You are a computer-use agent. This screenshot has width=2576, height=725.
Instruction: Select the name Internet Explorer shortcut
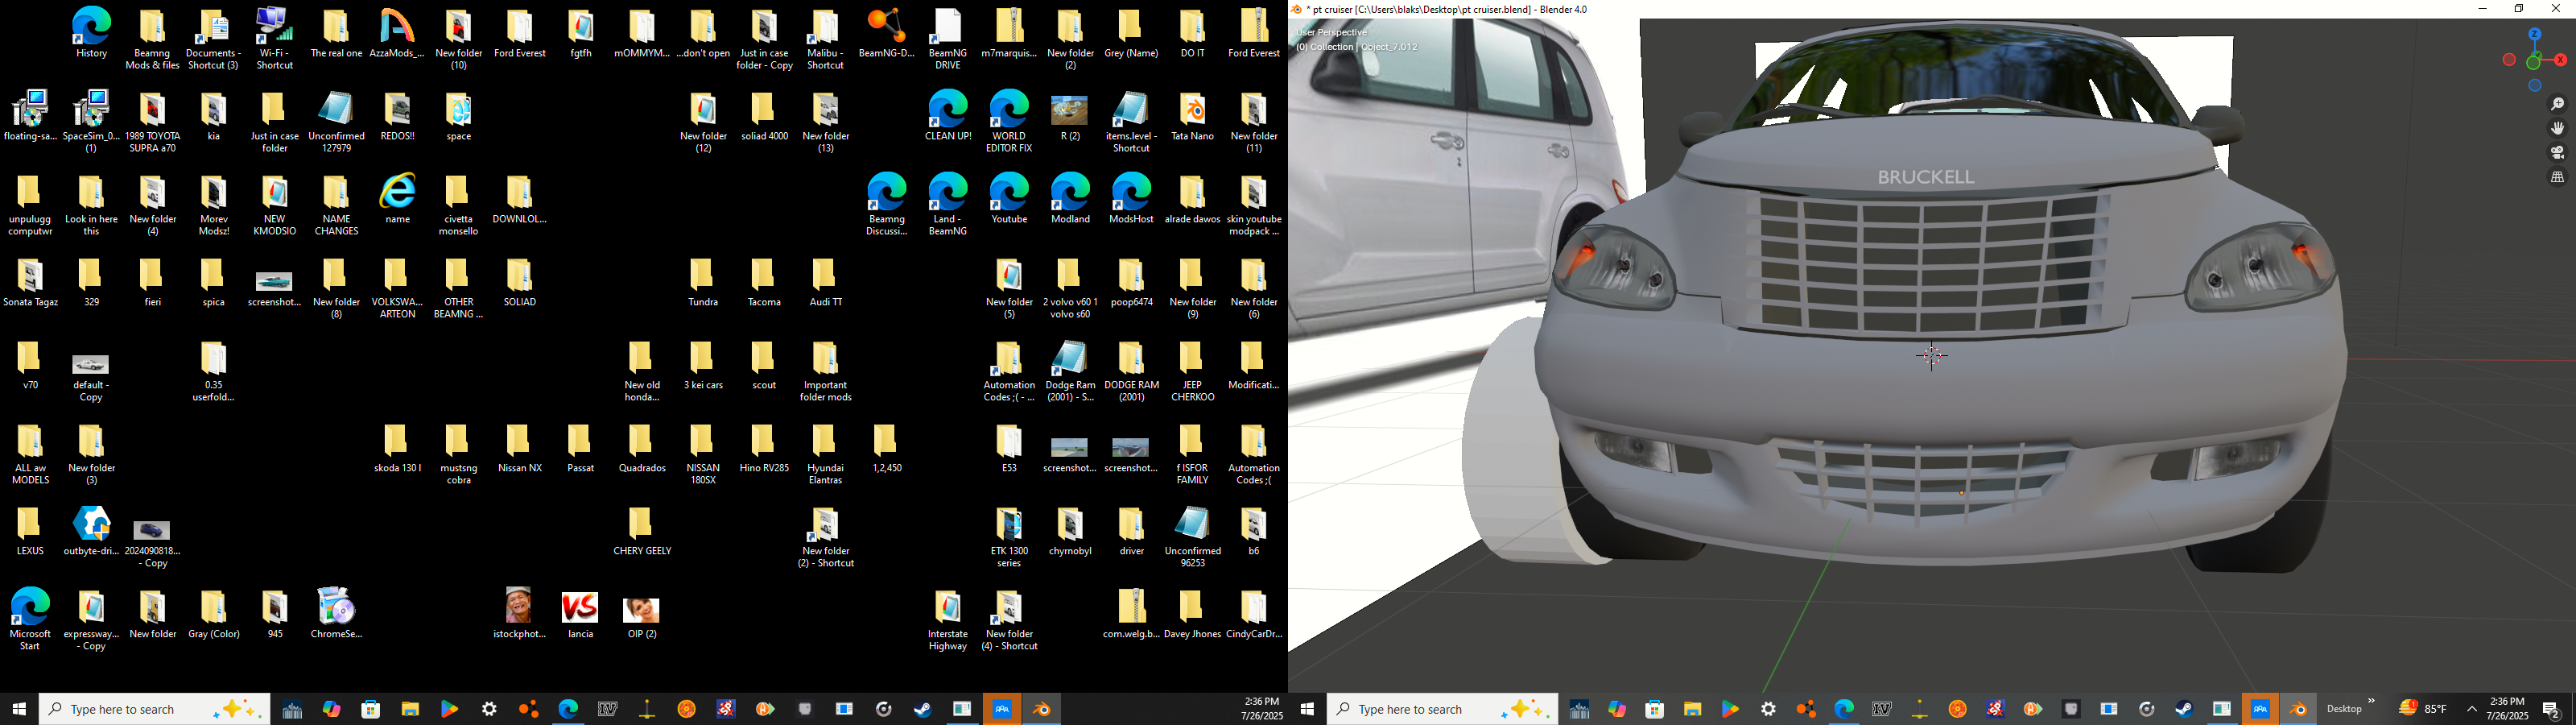coord(397,198)
